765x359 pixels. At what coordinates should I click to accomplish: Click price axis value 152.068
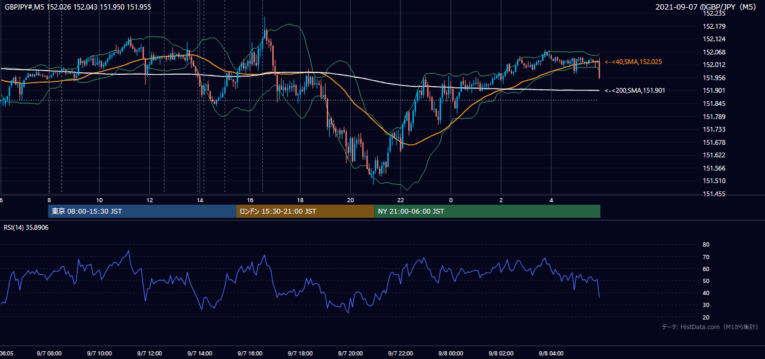point(714,52)
